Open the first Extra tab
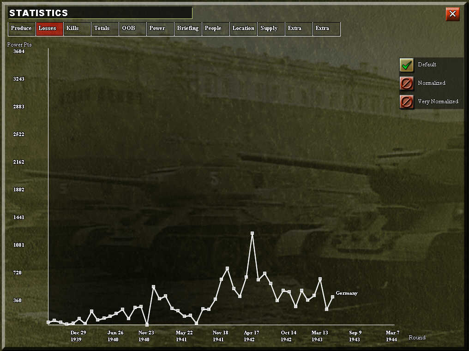 tap(299, 29)
